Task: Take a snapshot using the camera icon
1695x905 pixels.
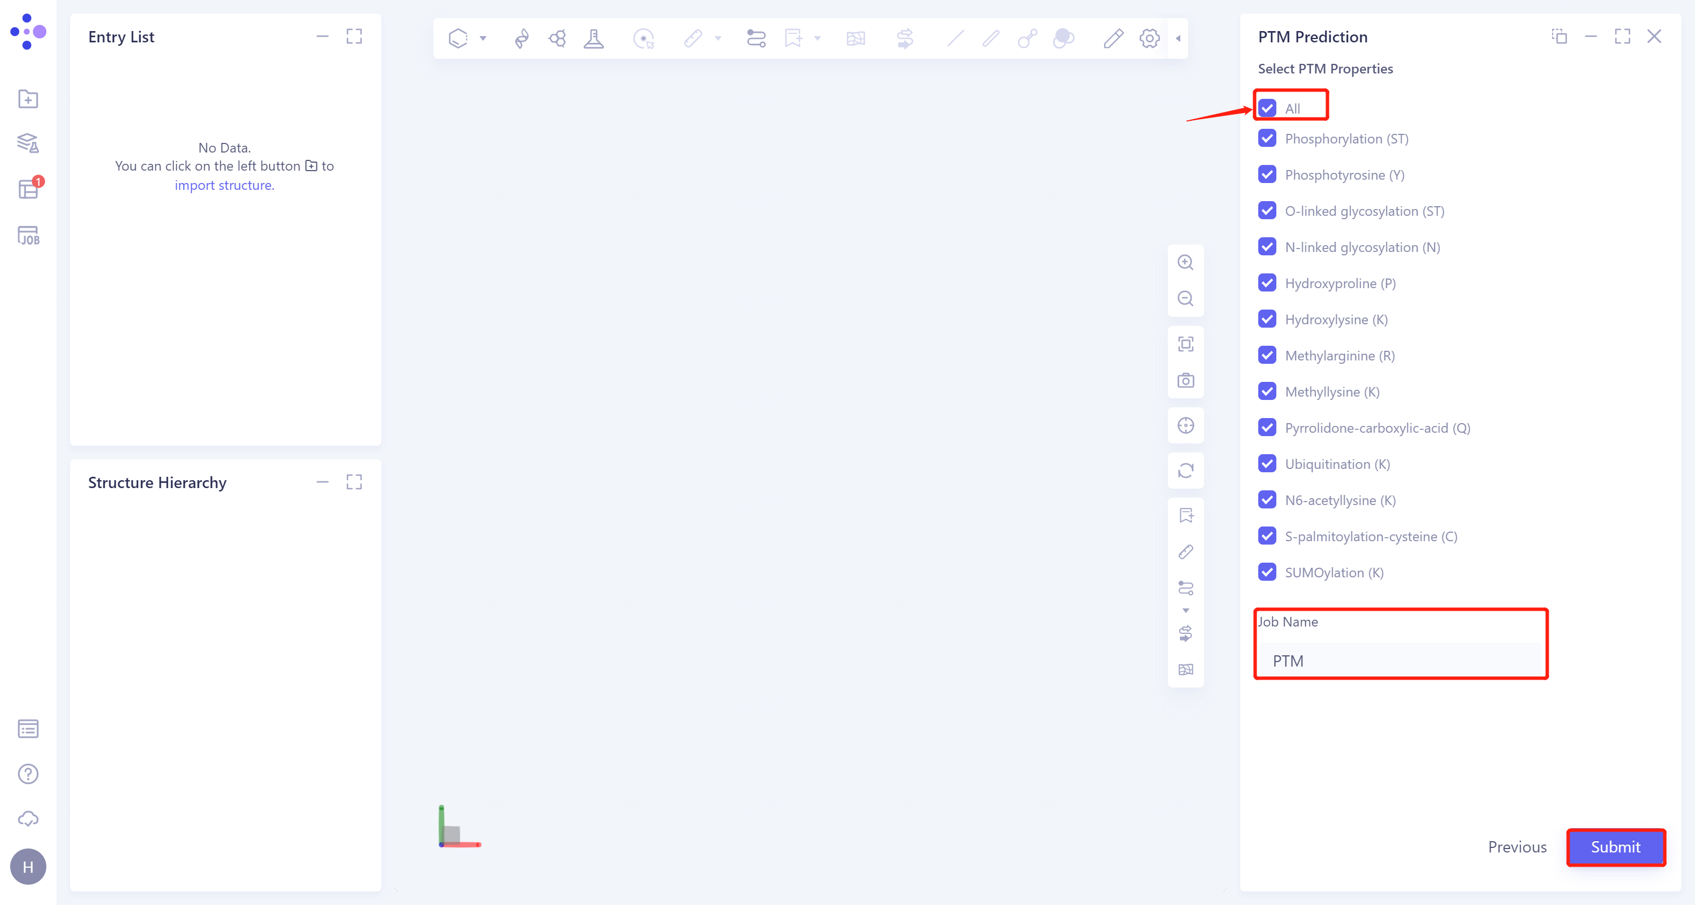Action: click(x=1186, y=380)
